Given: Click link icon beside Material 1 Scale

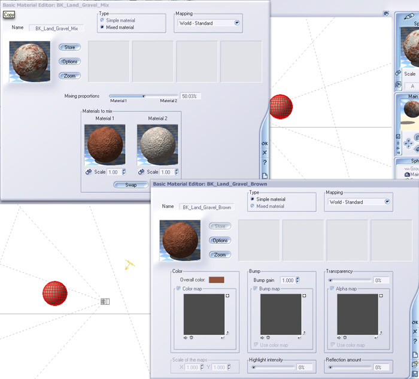Looking at the screenshot, I should click(89, 172).
